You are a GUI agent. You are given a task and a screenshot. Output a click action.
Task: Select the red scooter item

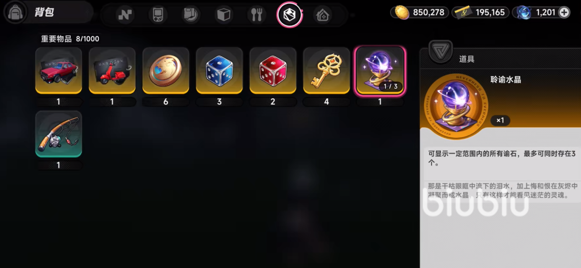[x=112, y=71]
